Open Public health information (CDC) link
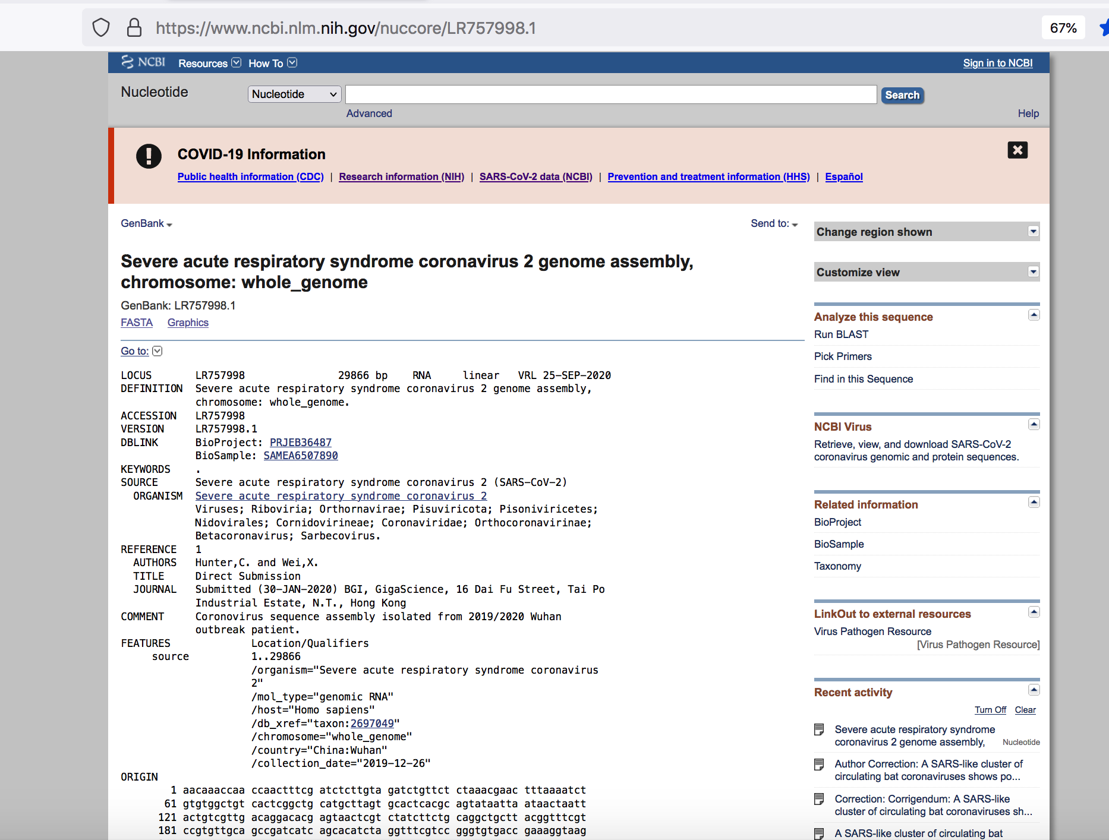 click(x=250, y=176)
